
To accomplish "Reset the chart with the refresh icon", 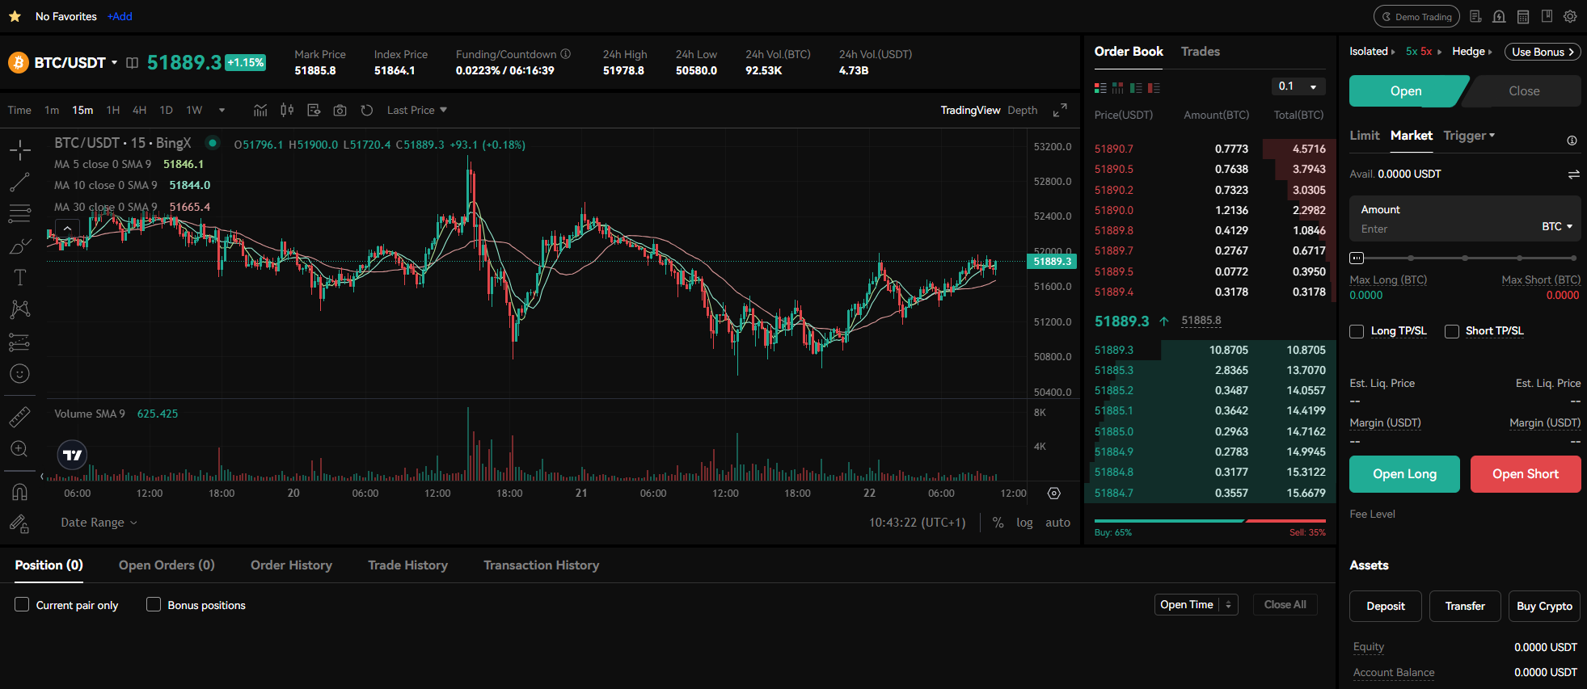I will (x=367, y=110).
